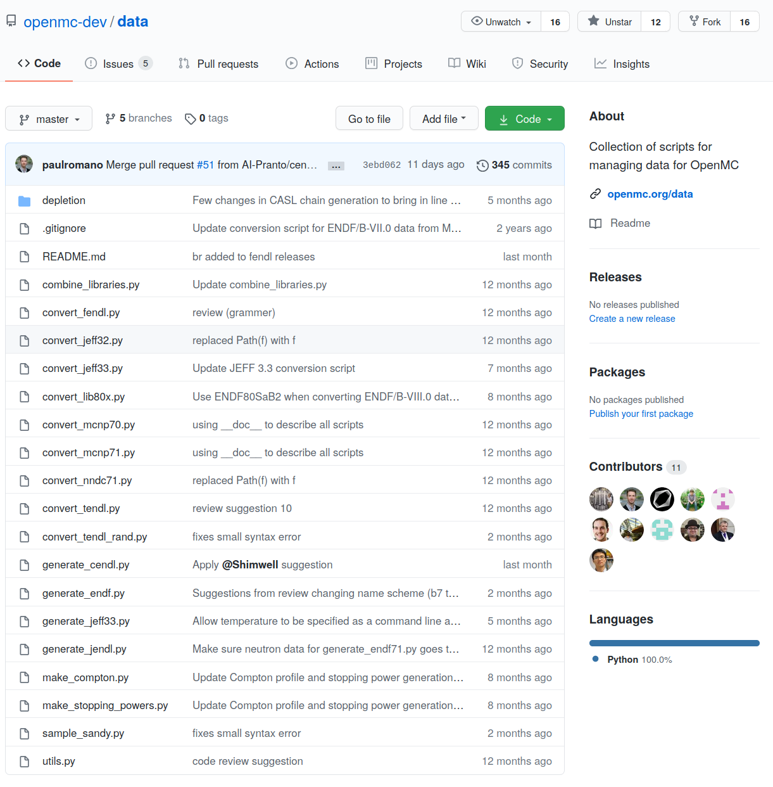The image size is (773, 787).
Task: Open the Wiki tab
Action: (x=467, y=63)
